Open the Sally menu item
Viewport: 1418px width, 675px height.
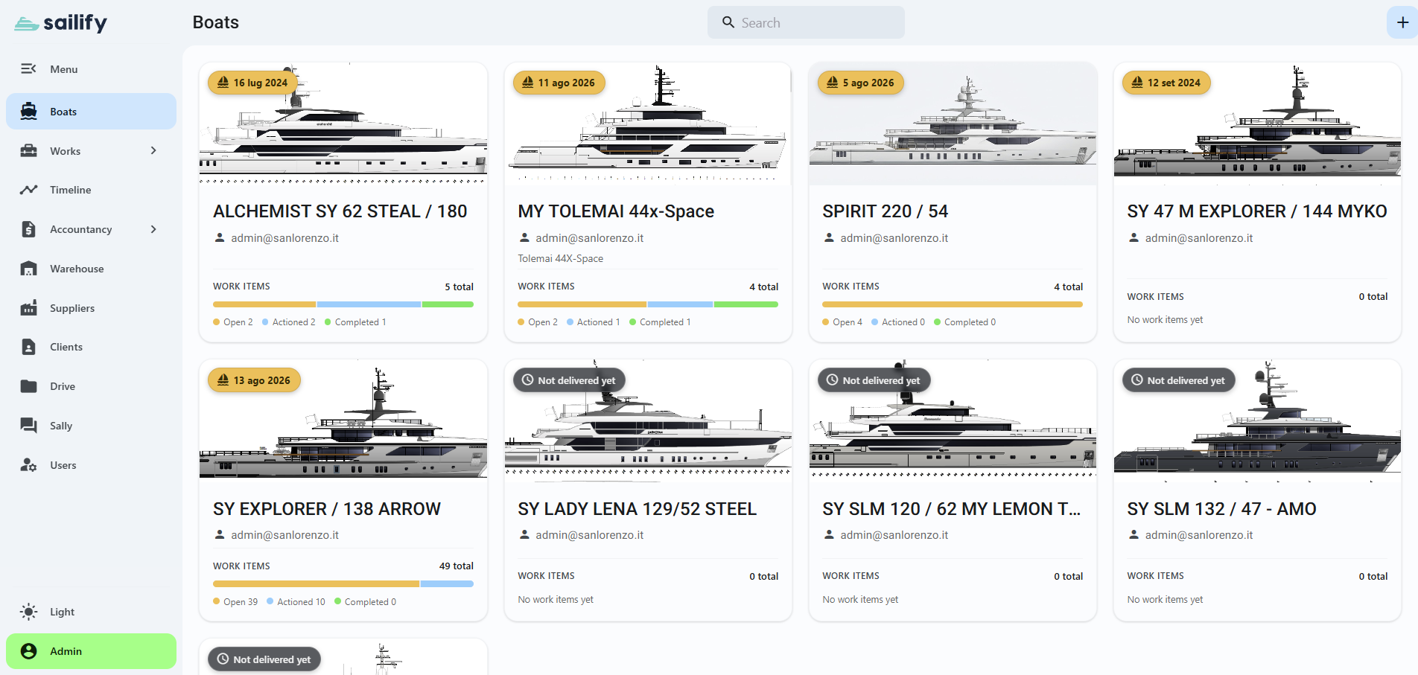[91, 426]
